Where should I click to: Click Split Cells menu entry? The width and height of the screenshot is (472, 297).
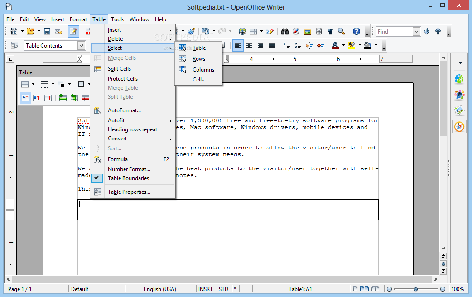133,69
